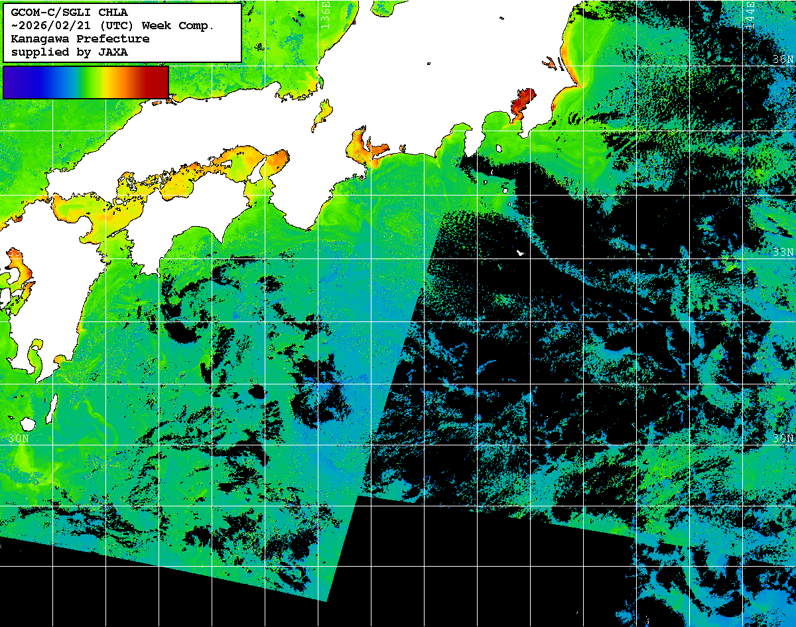The height and width of the screenshot is (627, 796).
Task: Click the round white Yakushima island
Action: pos(27,423)
